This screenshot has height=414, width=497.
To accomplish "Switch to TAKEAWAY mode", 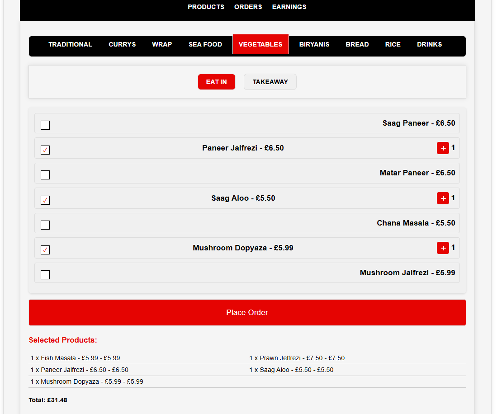I will point(270,82).
